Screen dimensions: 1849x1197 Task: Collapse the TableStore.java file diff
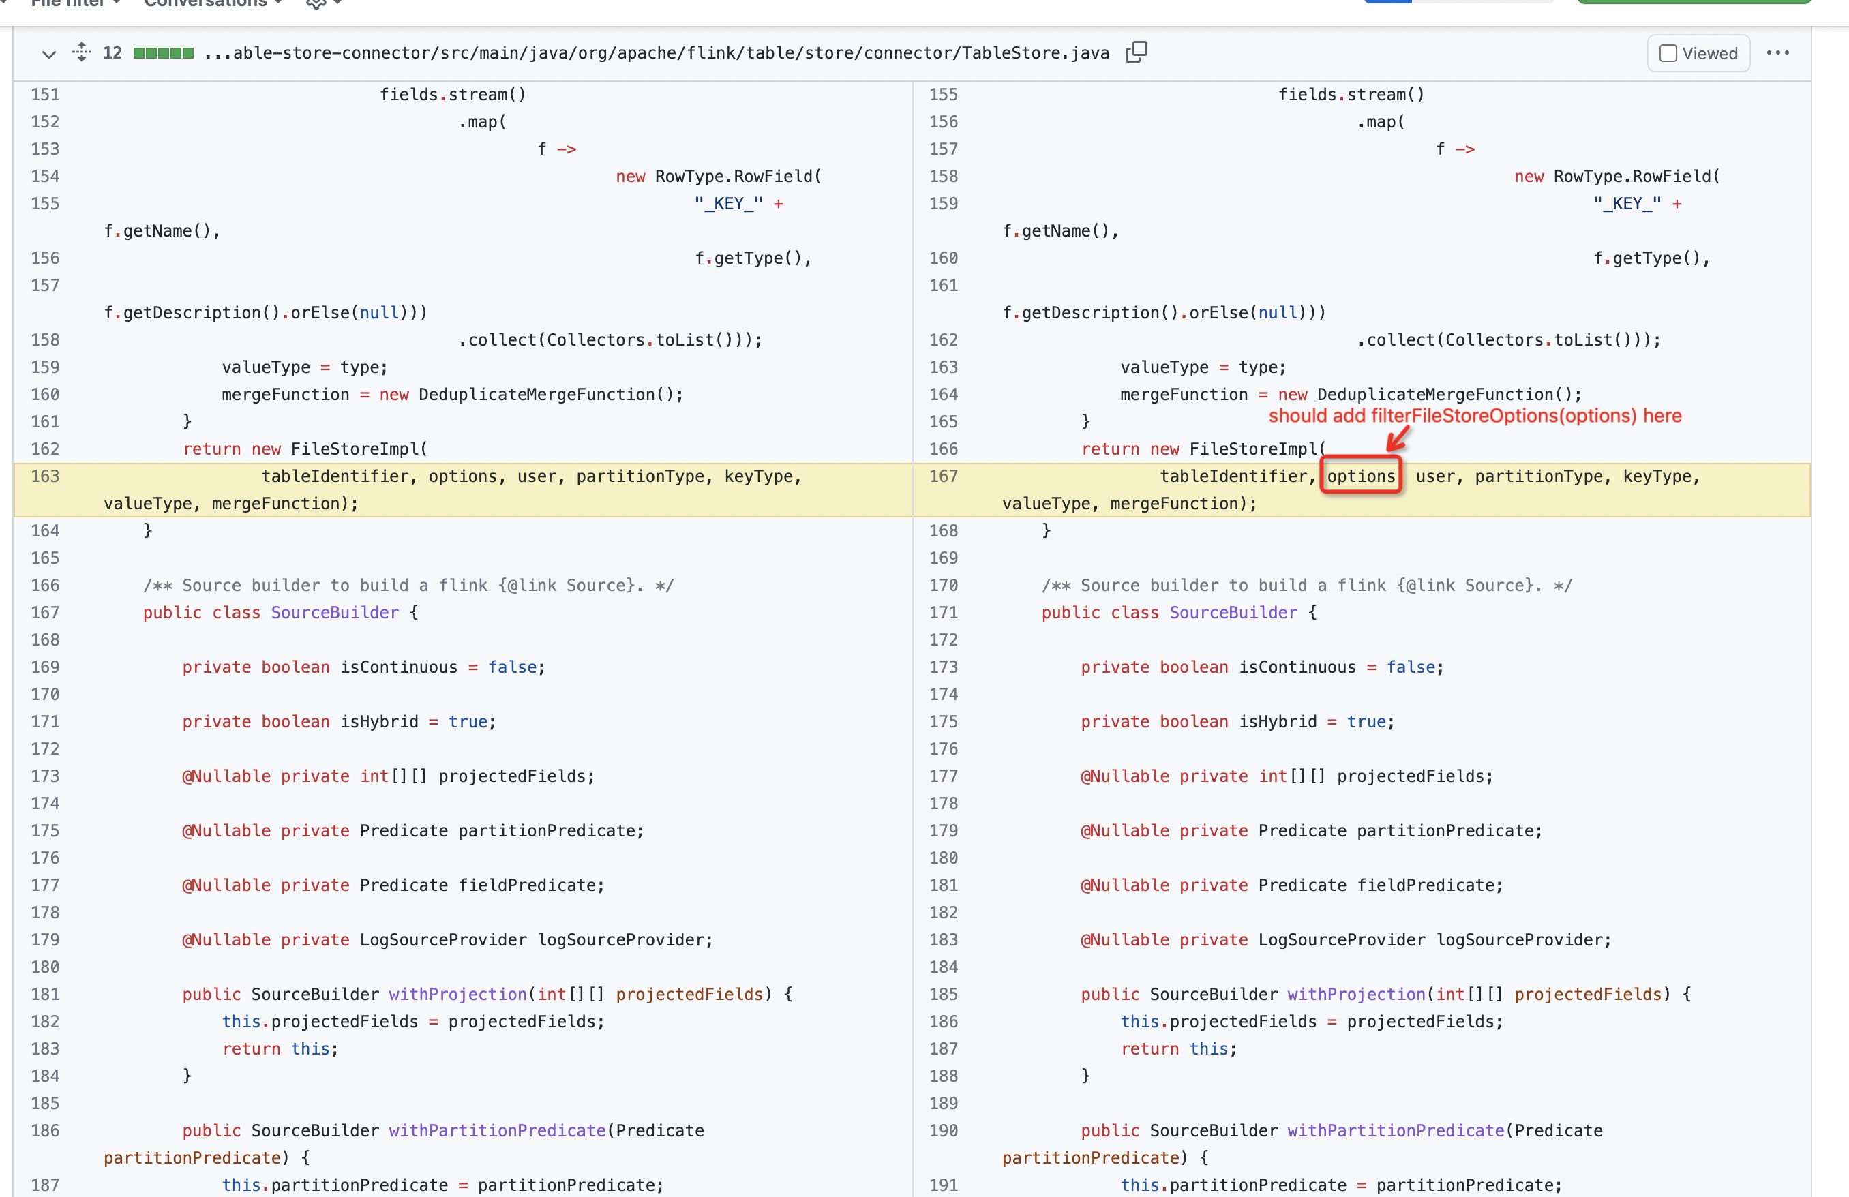(48, 54)
